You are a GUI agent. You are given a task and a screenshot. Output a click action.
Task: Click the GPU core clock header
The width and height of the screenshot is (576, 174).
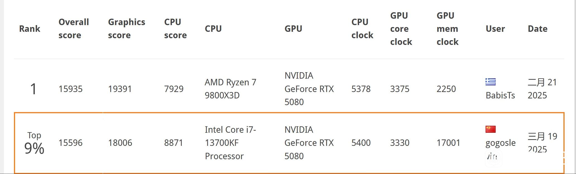(x=401, y=28)
